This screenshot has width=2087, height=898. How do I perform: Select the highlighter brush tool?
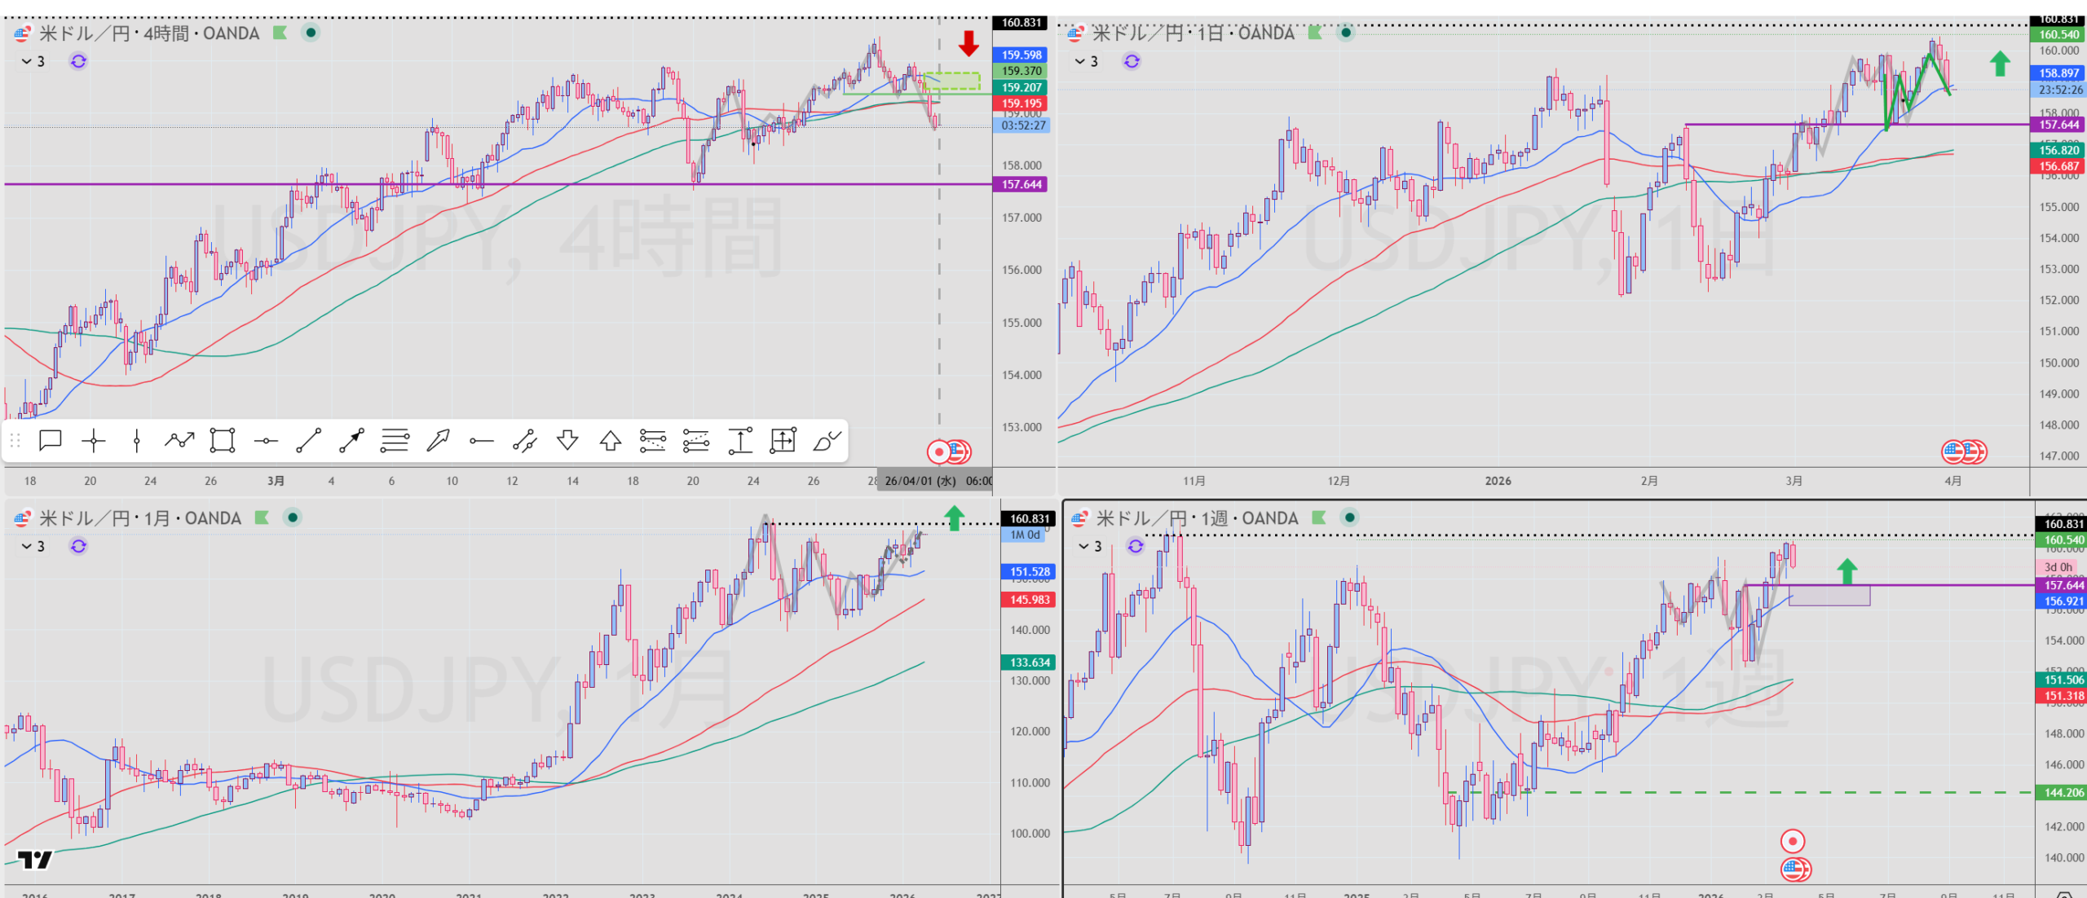(x=826, y=441)
